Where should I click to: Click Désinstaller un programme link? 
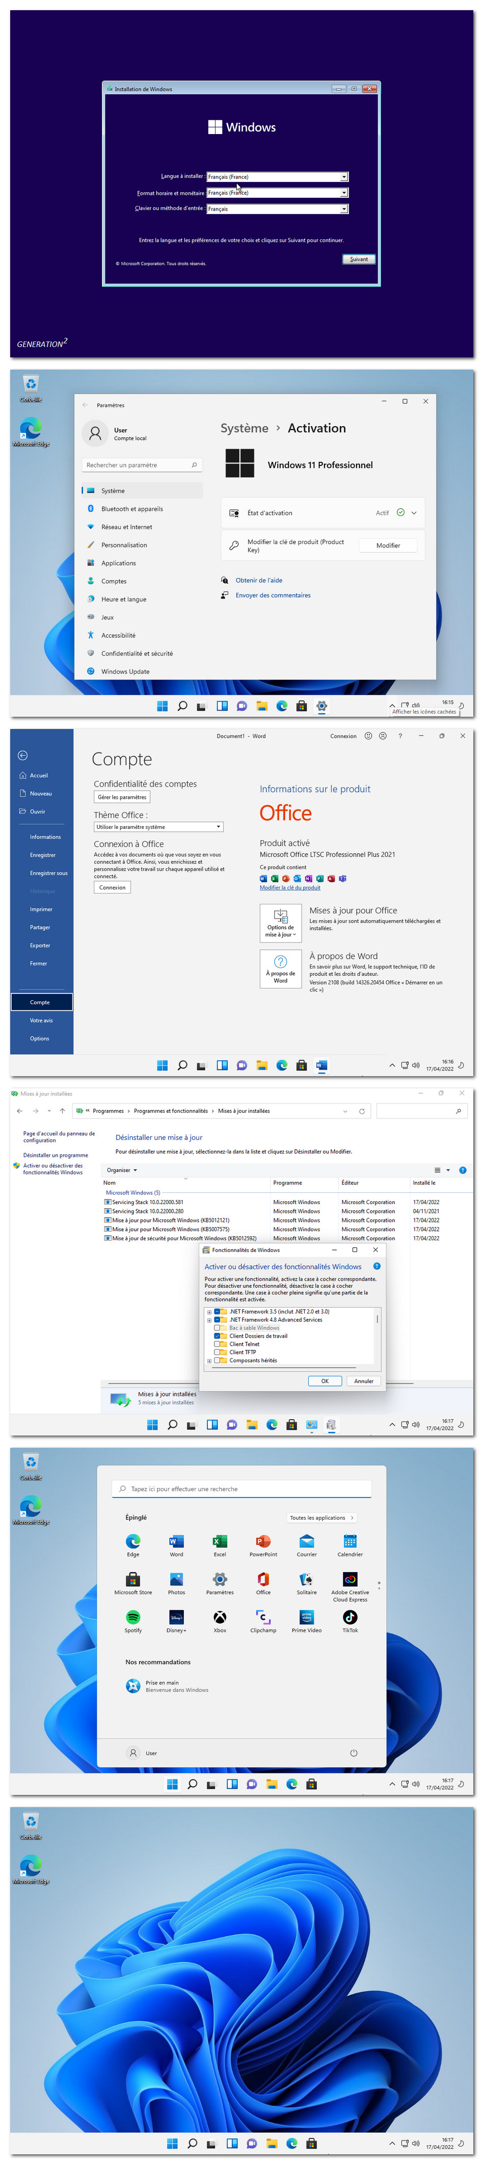click(56, 1155)
